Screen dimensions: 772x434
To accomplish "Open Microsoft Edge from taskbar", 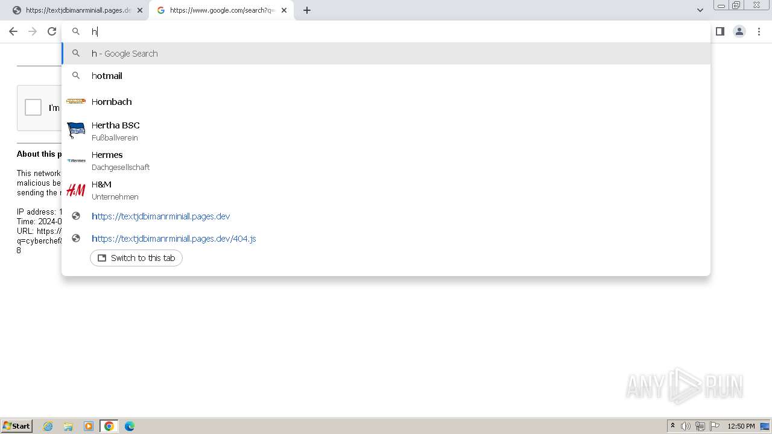I will click(x=130, y=426).
